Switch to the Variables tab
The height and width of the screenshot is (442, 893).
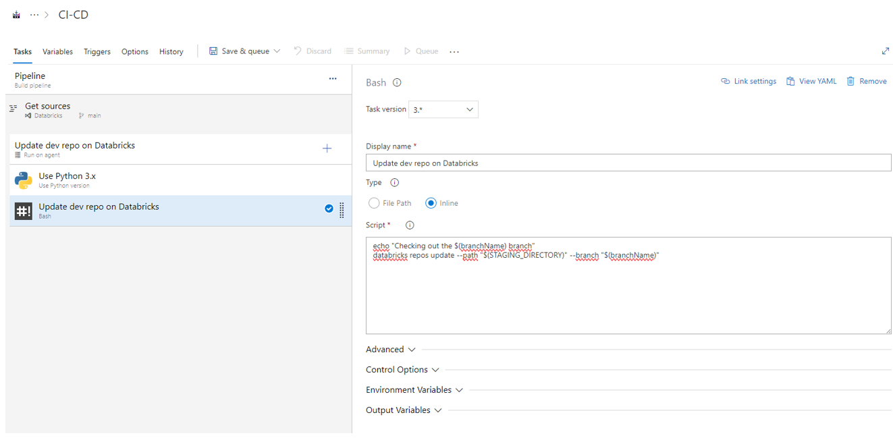57,52
